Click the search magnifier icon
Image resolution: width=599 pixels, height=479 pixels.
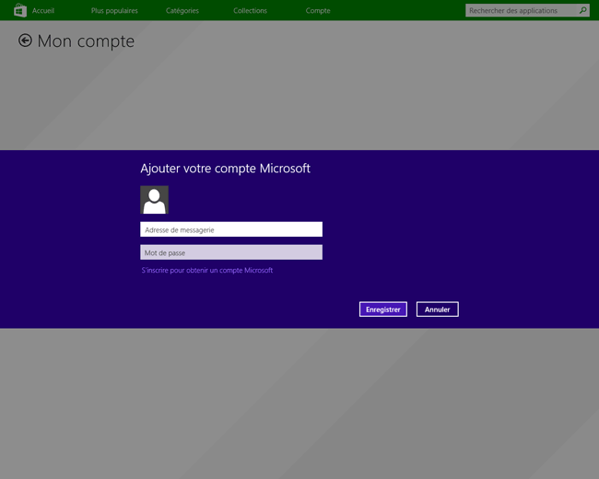582,10
